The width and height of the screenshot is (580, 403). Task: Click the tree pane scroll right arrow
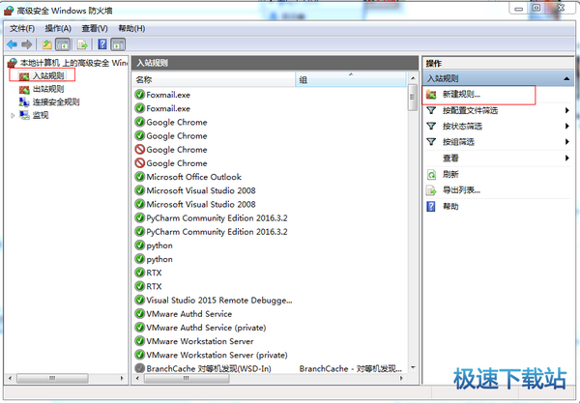point(122,379)
